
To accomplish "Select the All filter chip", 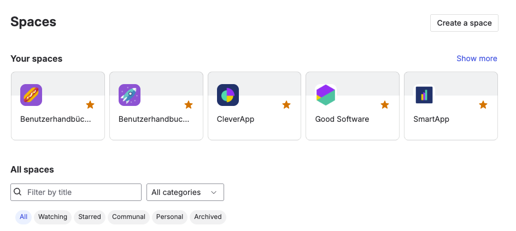I will (x=24, y=217).
